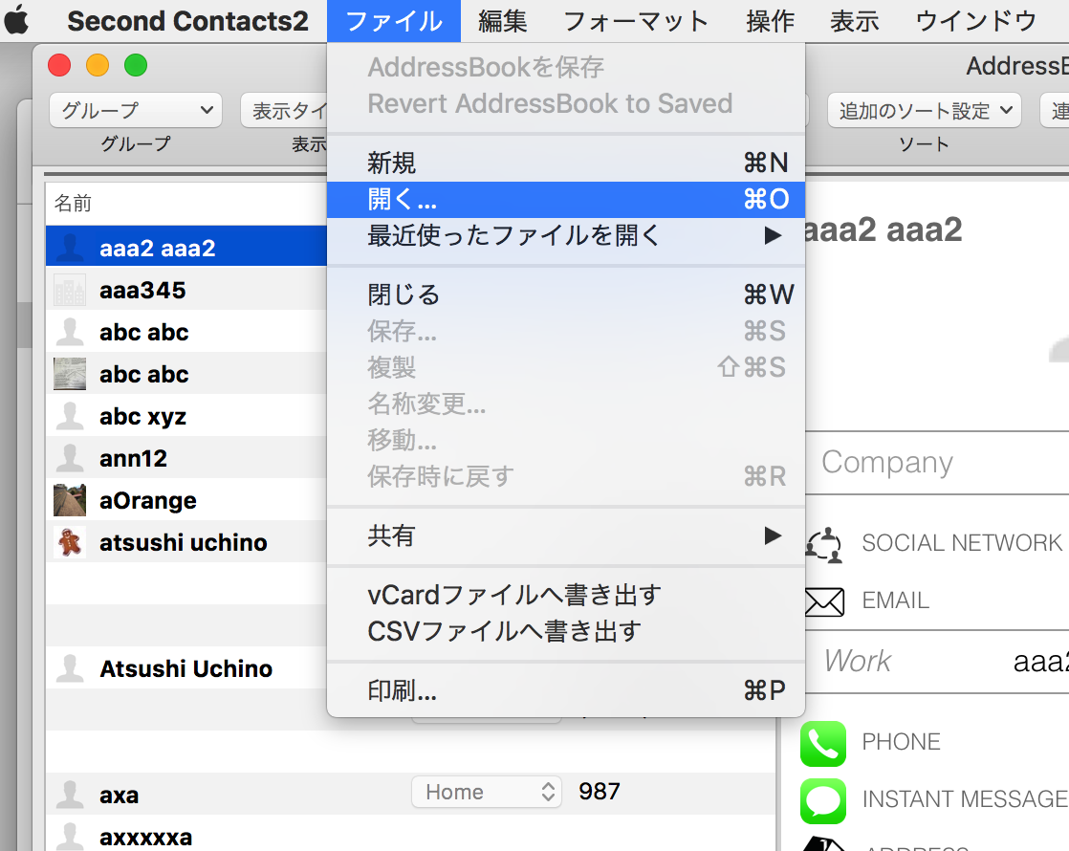Click the 987 phone value
Viewport: 1069px width, 851px height.
tap(600, 791)
